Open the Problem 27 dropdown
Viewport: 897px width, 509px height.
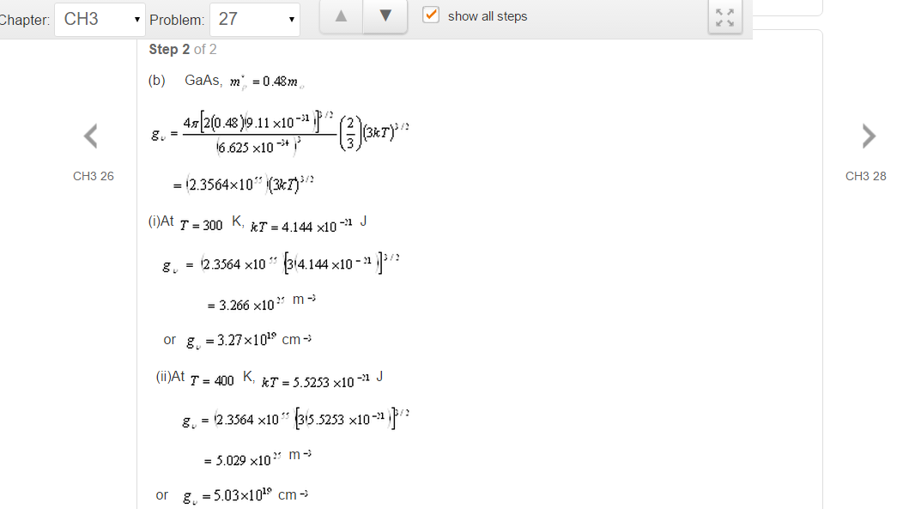click(255, 20)
